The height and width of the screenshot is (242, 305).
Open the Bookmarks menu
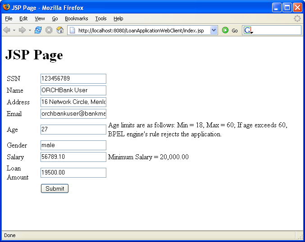tap(76, 18)
